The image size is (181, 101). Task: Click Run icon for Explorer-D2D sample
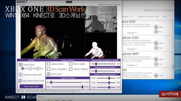(156, 48)
